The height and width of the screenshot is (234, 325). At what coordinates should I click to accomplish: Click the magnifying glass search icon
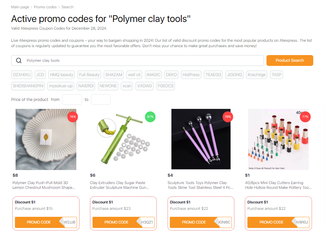(x=19, y=60)
